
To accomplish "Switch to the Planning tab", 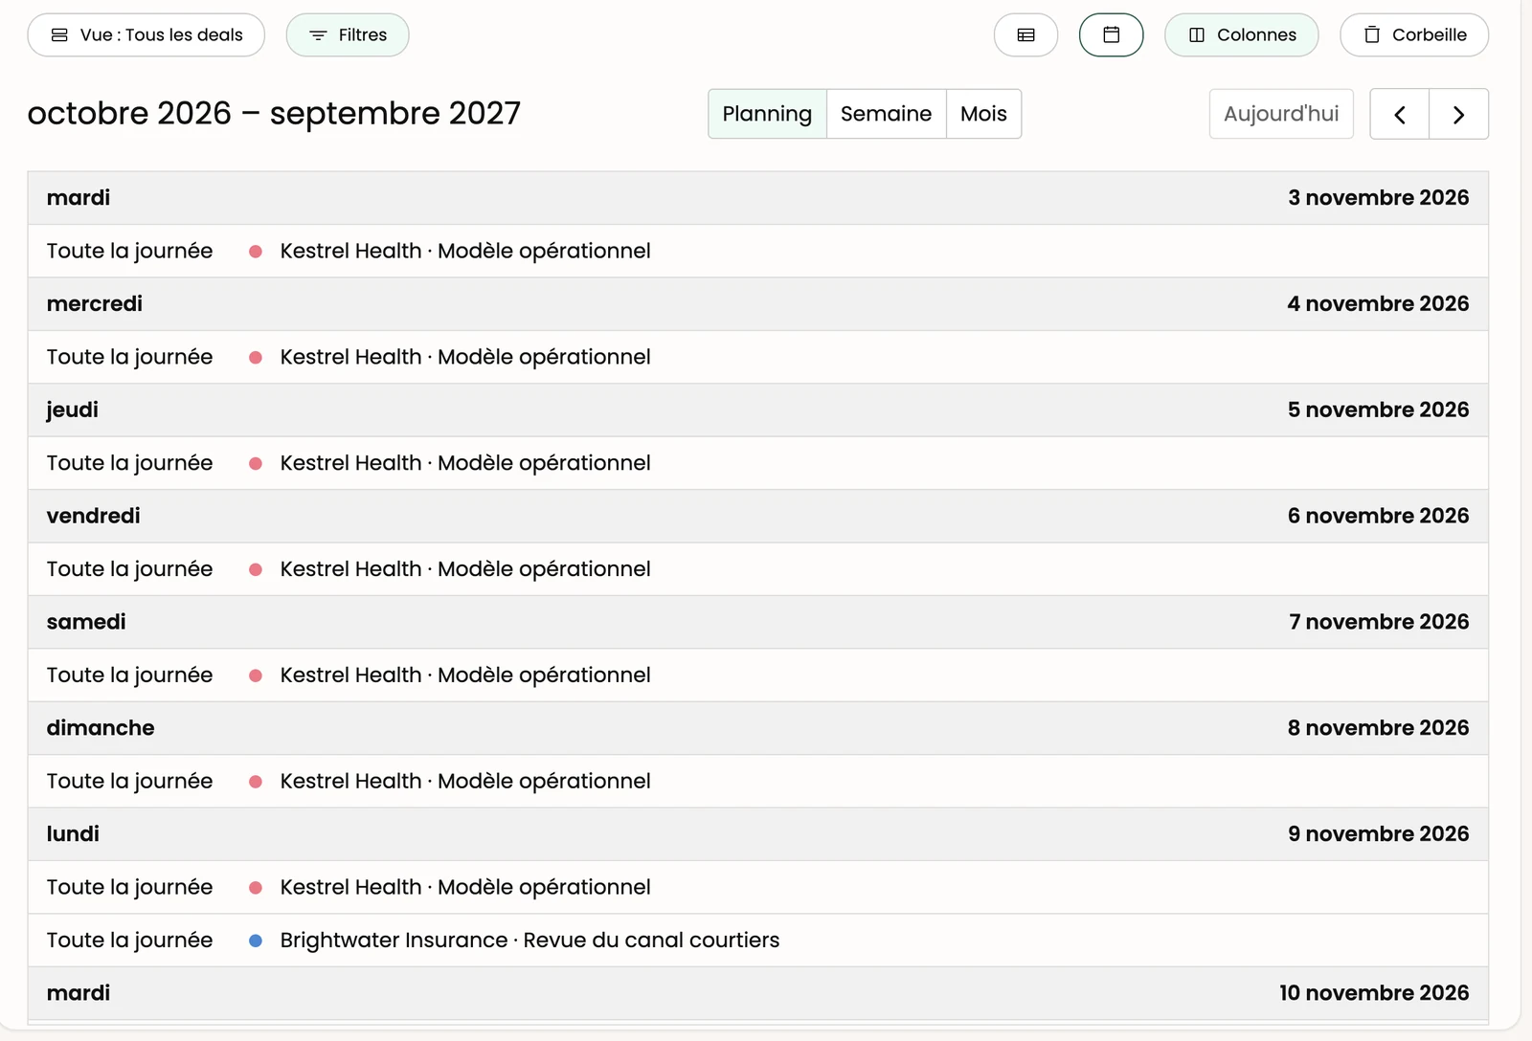I will click(x=767, y=114).
